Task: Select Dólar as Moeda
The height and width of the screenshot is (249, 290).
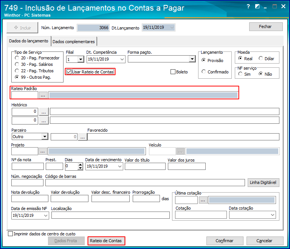Action: pos(261,58)
